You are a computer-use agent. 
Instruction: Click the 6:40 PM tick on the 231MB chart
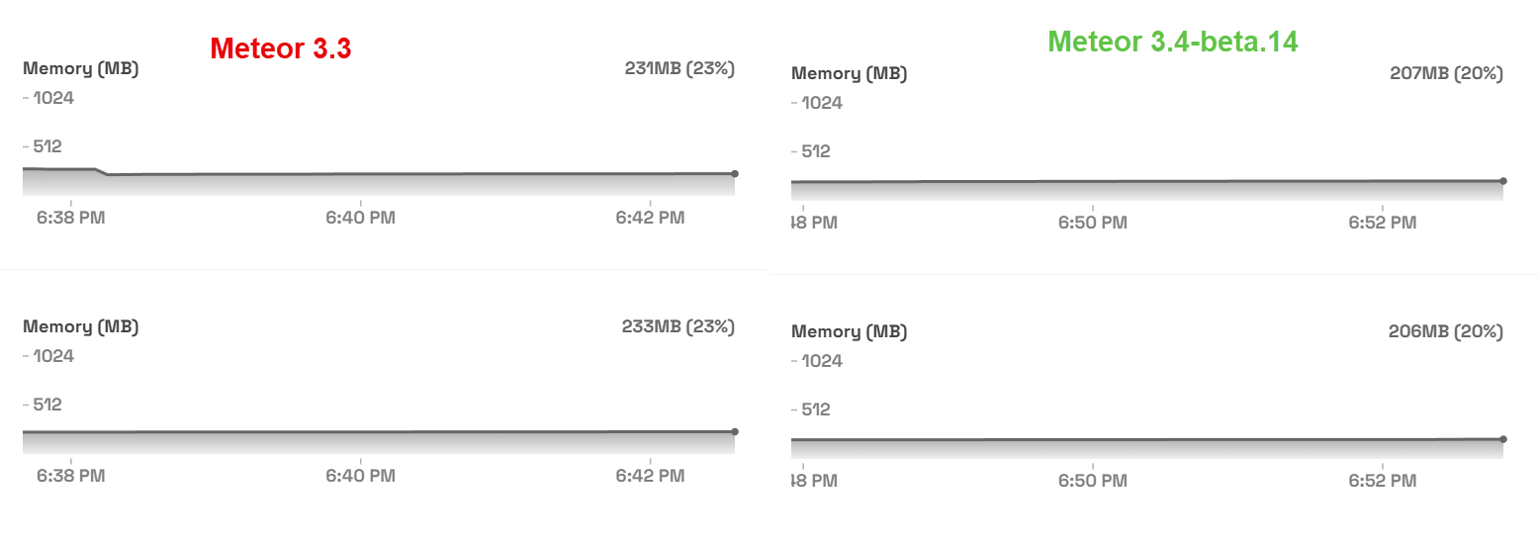(x=360, y=218)
